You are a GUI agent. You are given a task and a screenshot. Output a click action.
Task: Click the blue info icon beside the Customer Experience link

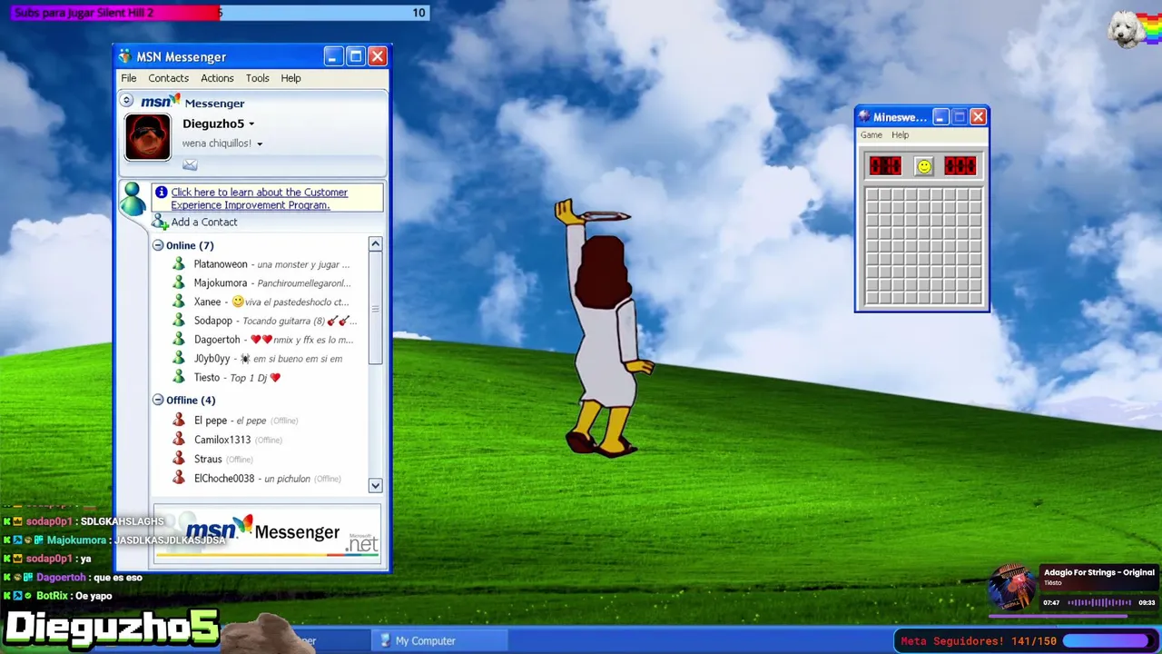(162, 192)
